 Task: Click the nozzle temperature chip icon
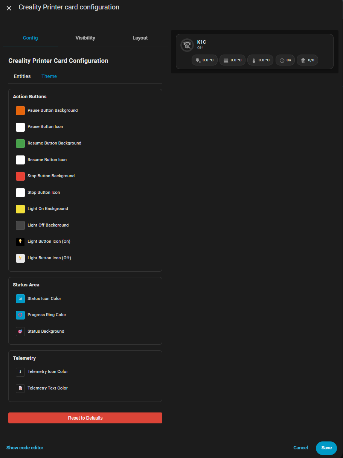(x=198, y=60)
